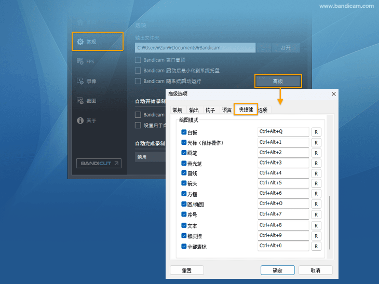This screenshot has width=379, height=284.
Task: Reset the 荧光笔 hotkey with R button
Action: tap(316, 164)
